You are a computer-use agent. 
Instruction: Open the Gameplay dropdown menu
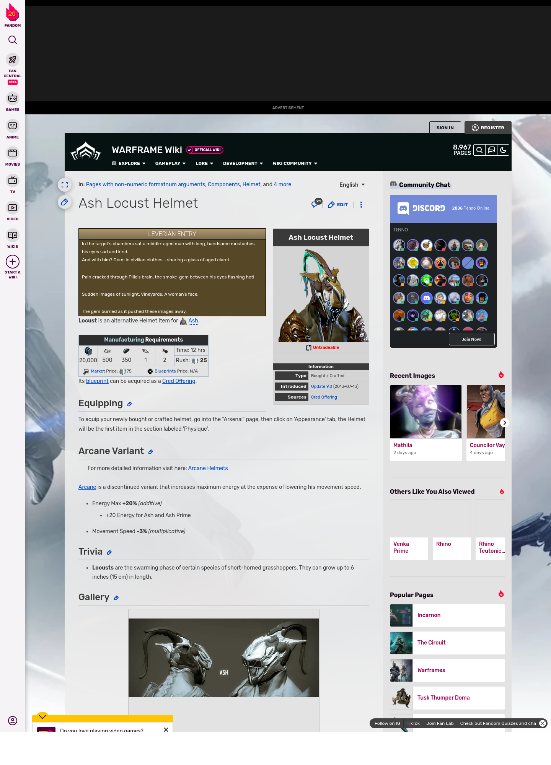(170, 163)
